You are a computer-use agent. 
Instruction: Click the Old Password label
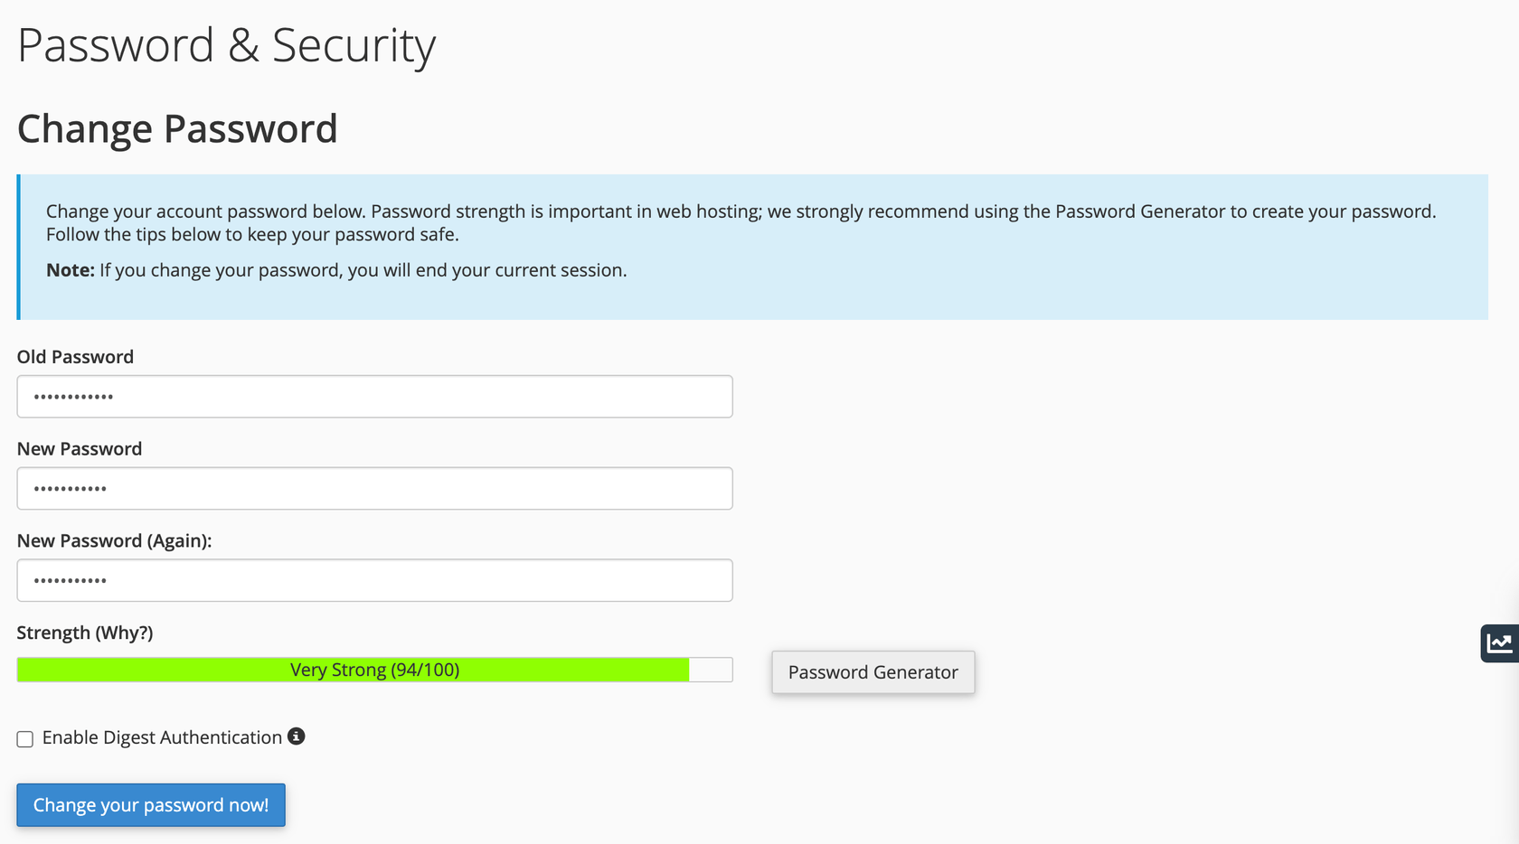[75, 357]
